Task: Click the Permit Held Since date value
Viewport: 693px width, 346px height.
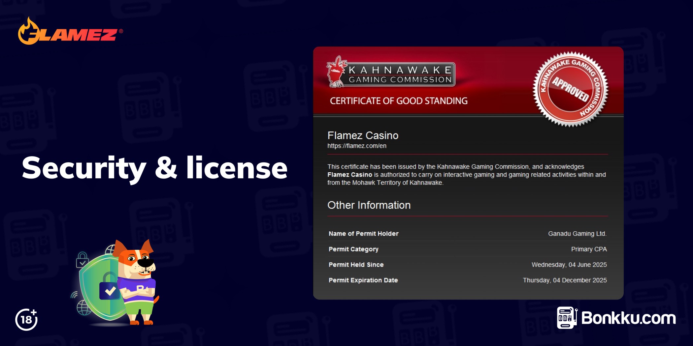Action: [569, 265]
